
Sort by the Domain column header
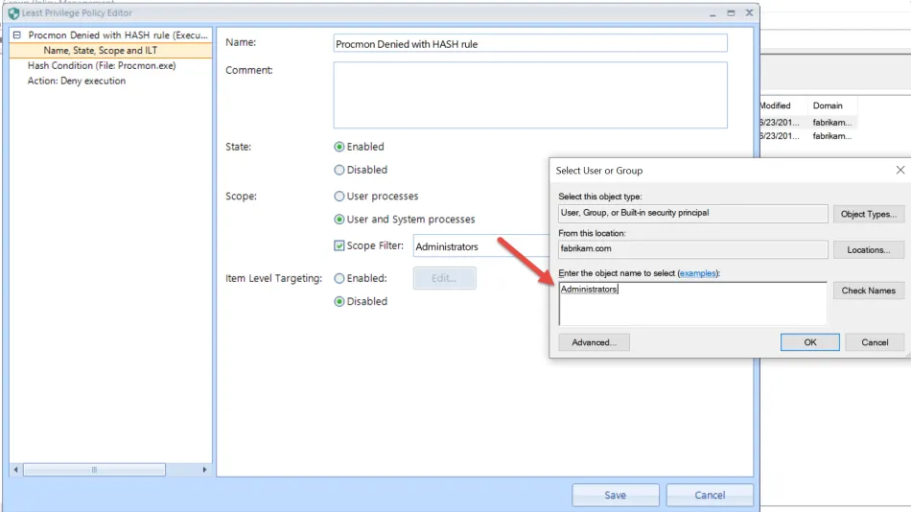click(x=828, y=105)
